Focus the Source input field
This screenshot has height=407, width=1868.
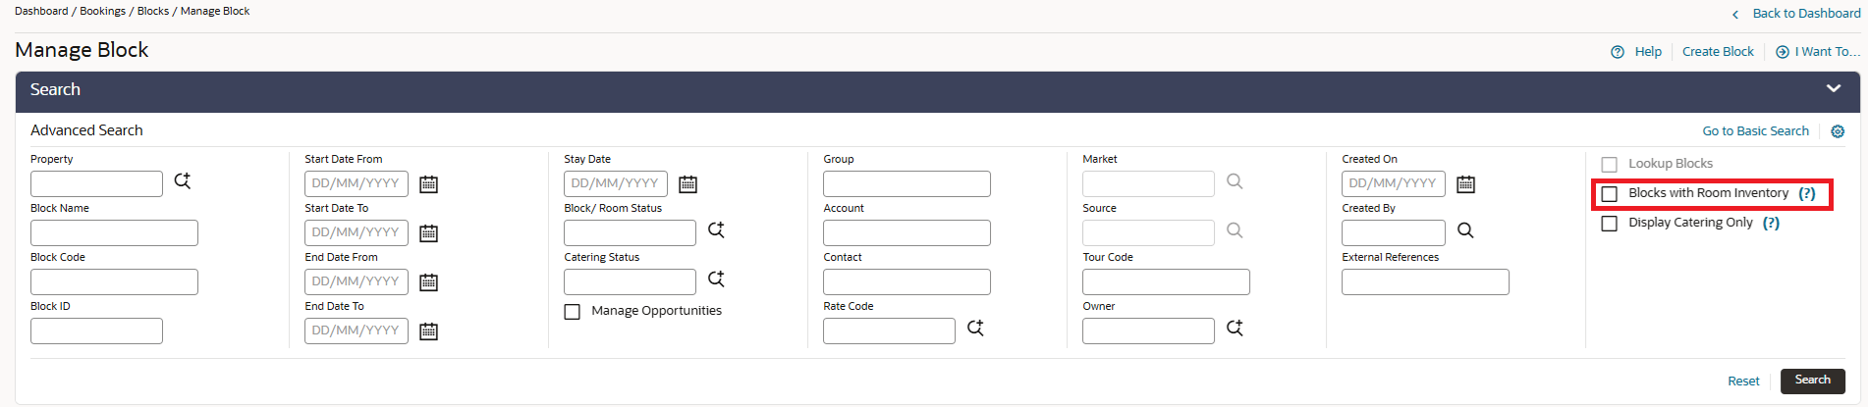(1148, 233)
